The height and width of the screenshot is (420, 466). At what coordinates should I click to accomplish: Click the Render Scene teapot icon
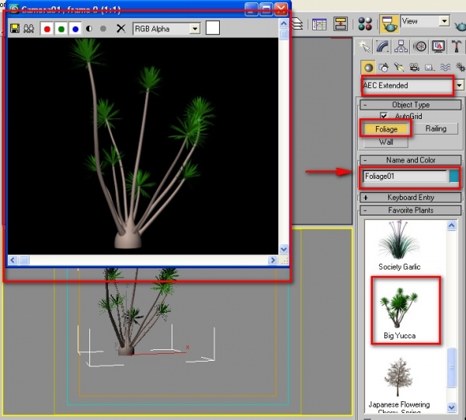[x=389, y=24]
